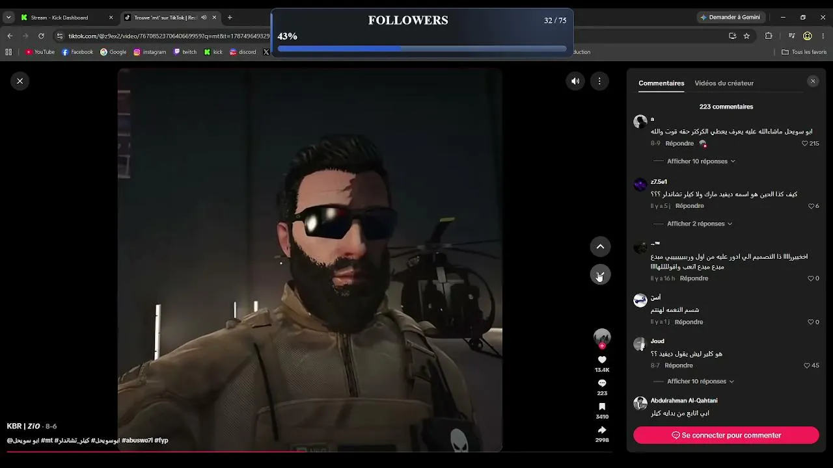Like the comment posted 16 hours ago
Image resolution: width=833 pixels, height=468 pixels.
point(811,278)
